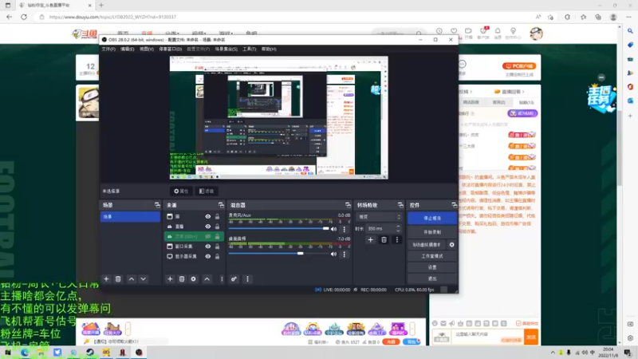The height and width of the screenshot is (359, 638).
Task: Open 视图(V) menu in OBS
Action: click(147, 49)
